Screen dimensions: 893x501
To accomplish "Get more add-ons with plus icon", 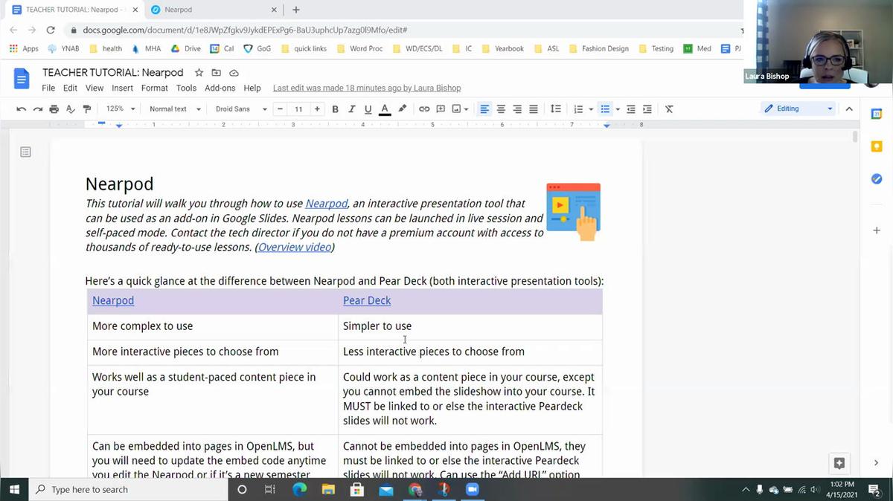I will [877, 230].
